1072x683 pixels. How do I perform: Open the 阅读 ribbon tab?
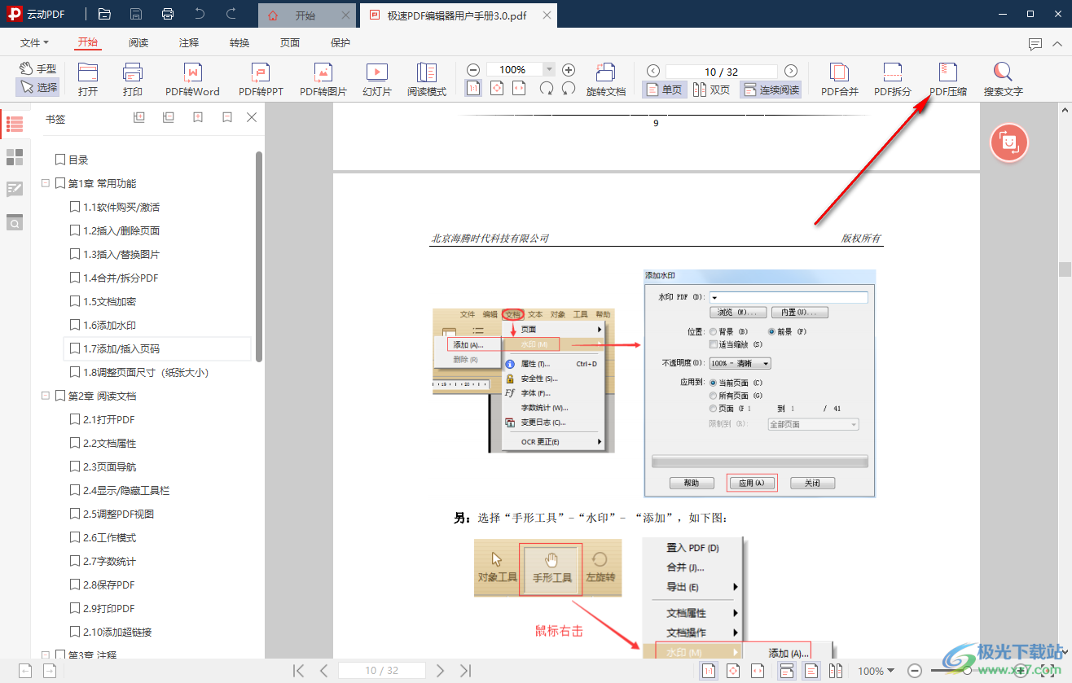pos(138,43)
